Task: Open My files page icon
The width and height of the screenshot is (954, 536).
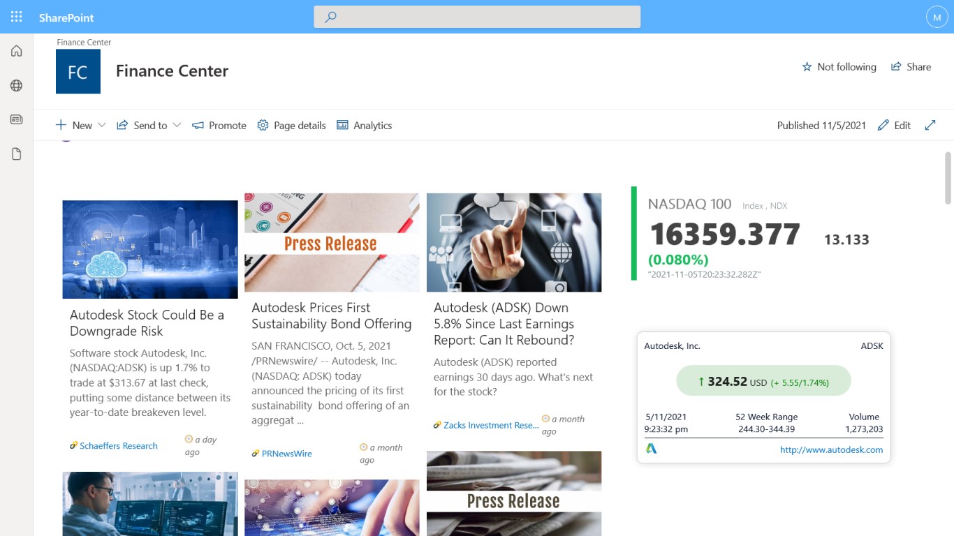Action: tap(17, 154)
